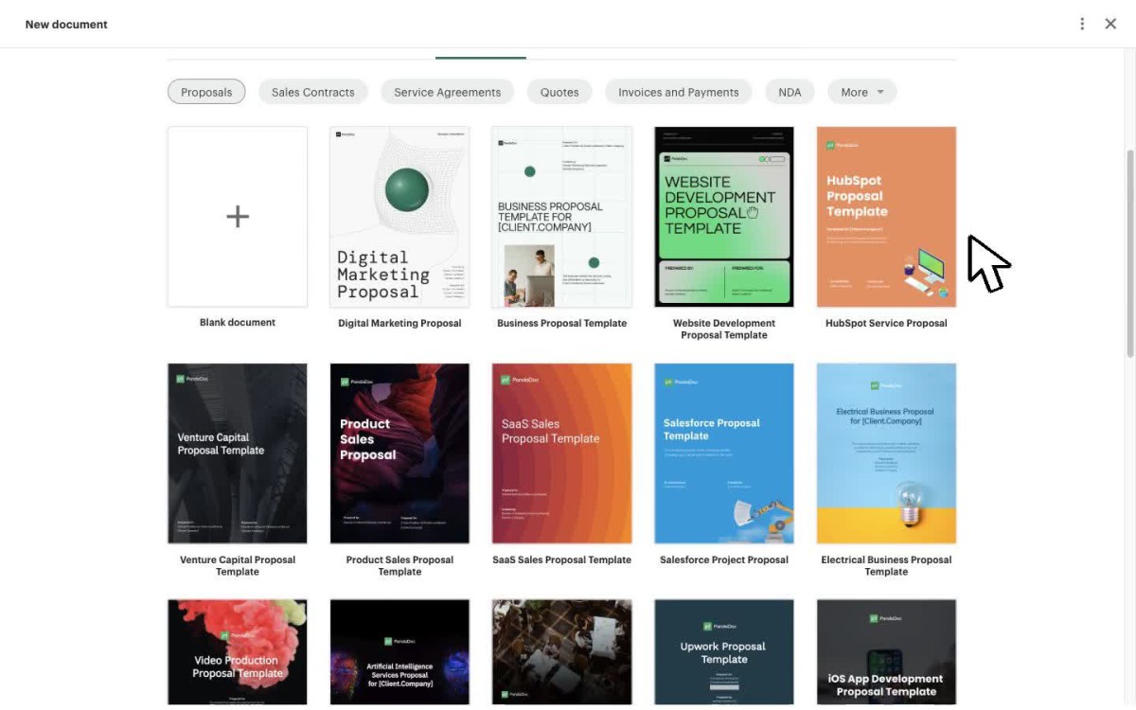Click the vertical scrollbar of template list

[1129, 253]
